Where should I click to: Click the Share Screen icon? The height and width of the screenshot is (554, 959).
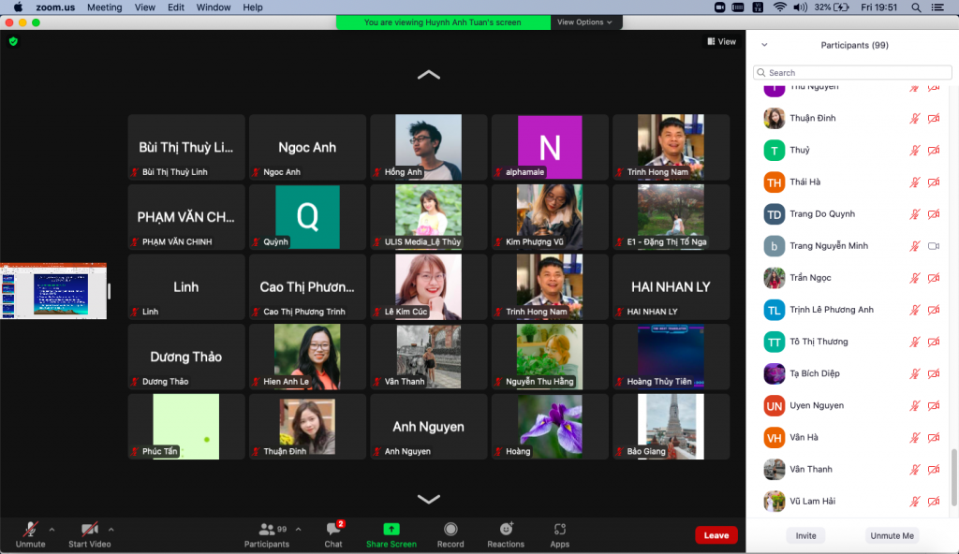point(391,530)
